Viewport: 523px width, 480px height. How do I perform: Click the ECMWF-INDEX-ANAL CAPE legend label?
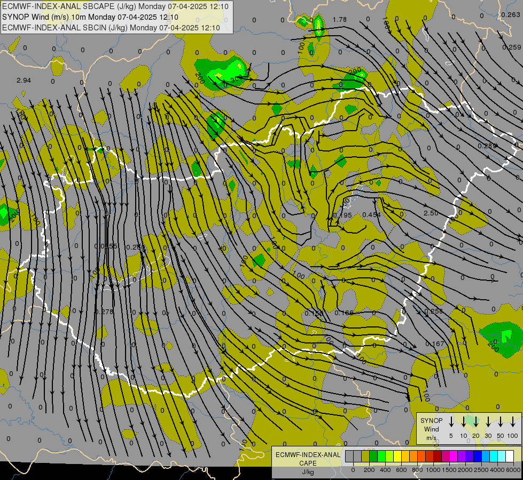pos(308,459)
